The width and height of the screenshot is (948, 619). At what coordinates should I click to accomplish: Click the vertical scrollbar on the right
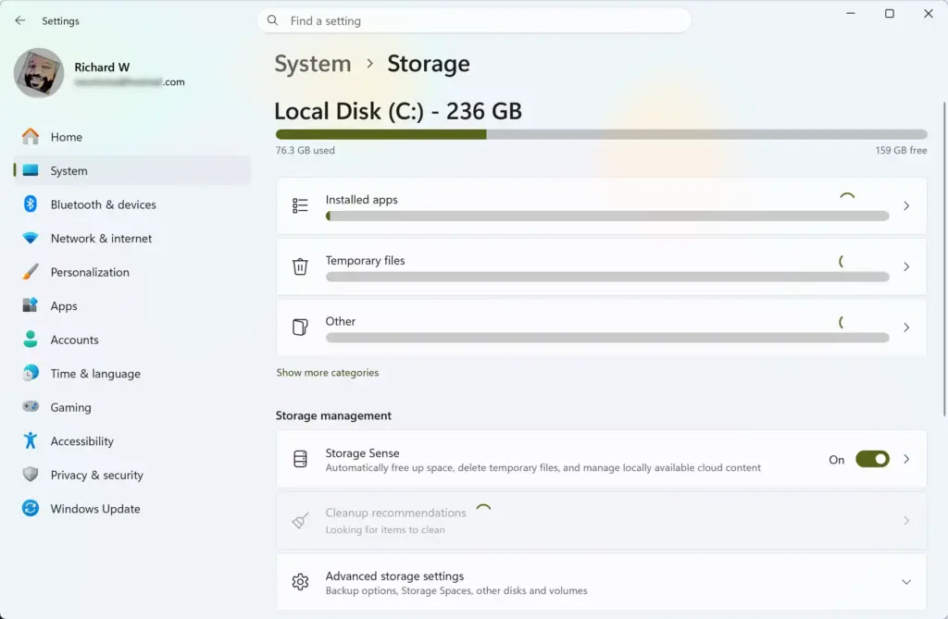[x=944, y=259]
